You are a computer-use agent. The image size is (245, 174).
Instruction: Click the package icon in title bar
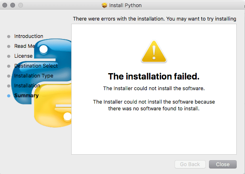point(104,5)
